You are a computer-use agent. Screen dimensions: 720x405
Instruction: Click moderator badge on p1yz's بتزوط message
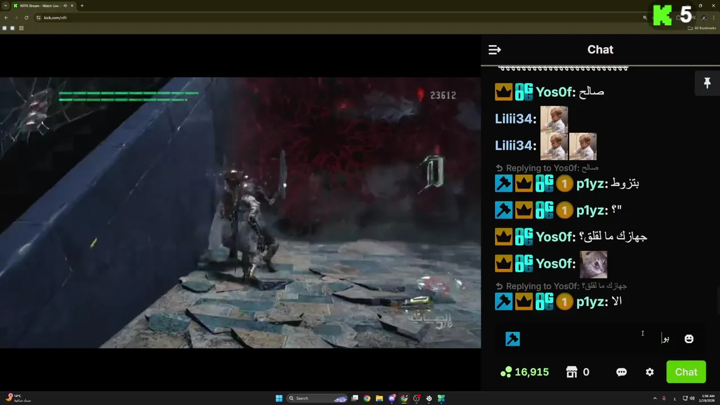503,183
